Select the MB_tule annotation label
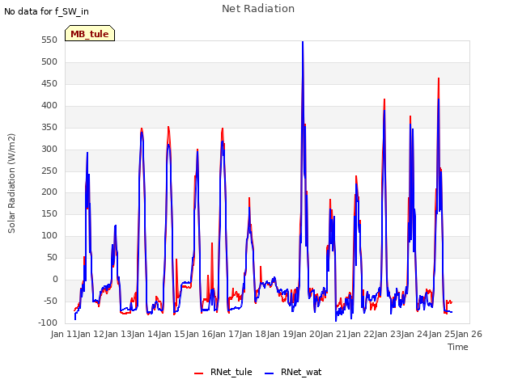This screenshot has width=518, height=388. pos(90,34)
